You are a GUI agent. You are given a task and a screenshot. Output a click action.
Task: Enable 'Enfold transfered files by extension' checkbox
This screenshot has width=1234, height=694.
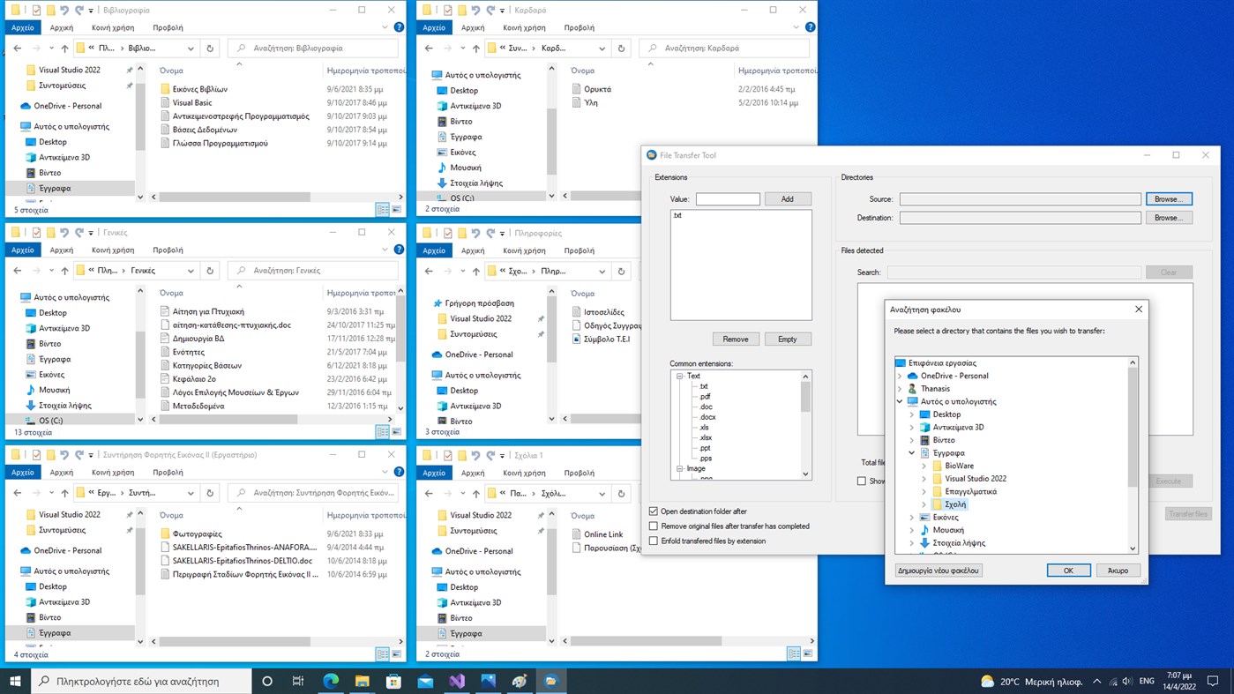pyautogui.click(x=654, y=541)
